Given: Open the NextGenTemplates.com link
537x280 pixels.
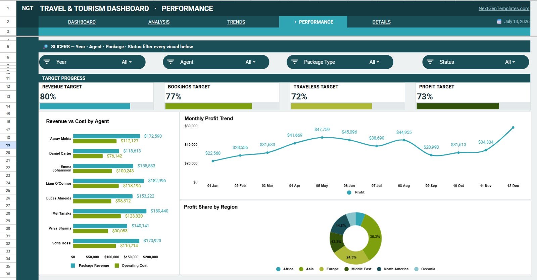Looking at the screenshot, I should pos(504,8).
